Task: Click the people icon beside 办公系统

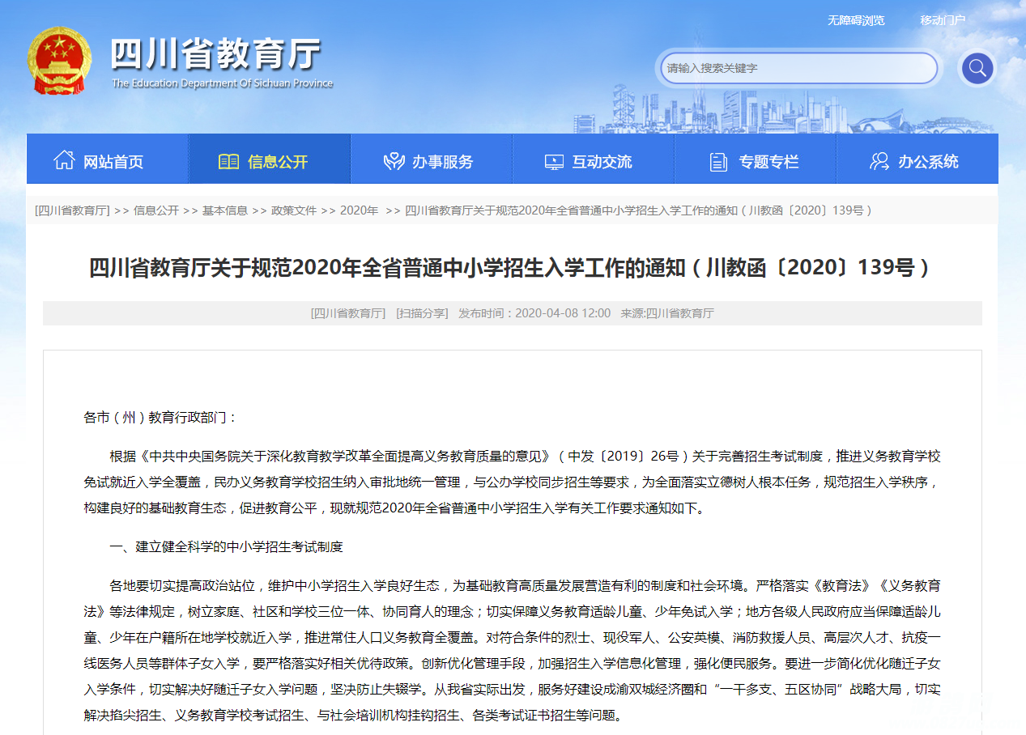Action: tap(879, 161)
